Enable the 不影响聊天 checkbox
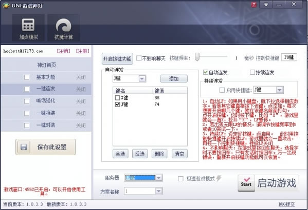 [139, 58]
